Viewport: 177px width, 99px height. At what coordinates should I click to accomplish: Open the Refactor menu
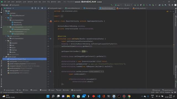pos(30,2)
